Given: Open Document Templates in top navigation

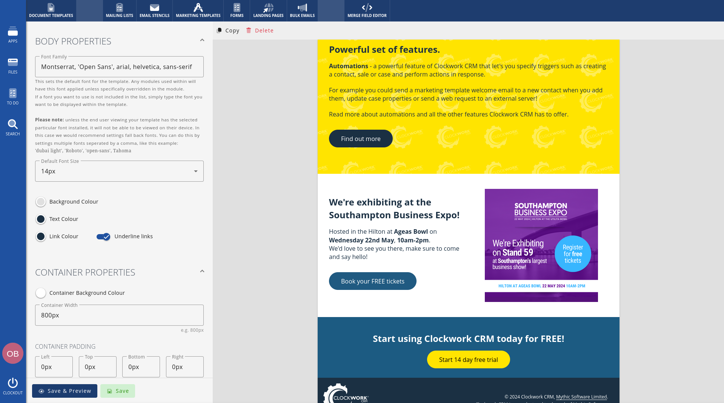Looking at the screenshot, I should point(51,11).
